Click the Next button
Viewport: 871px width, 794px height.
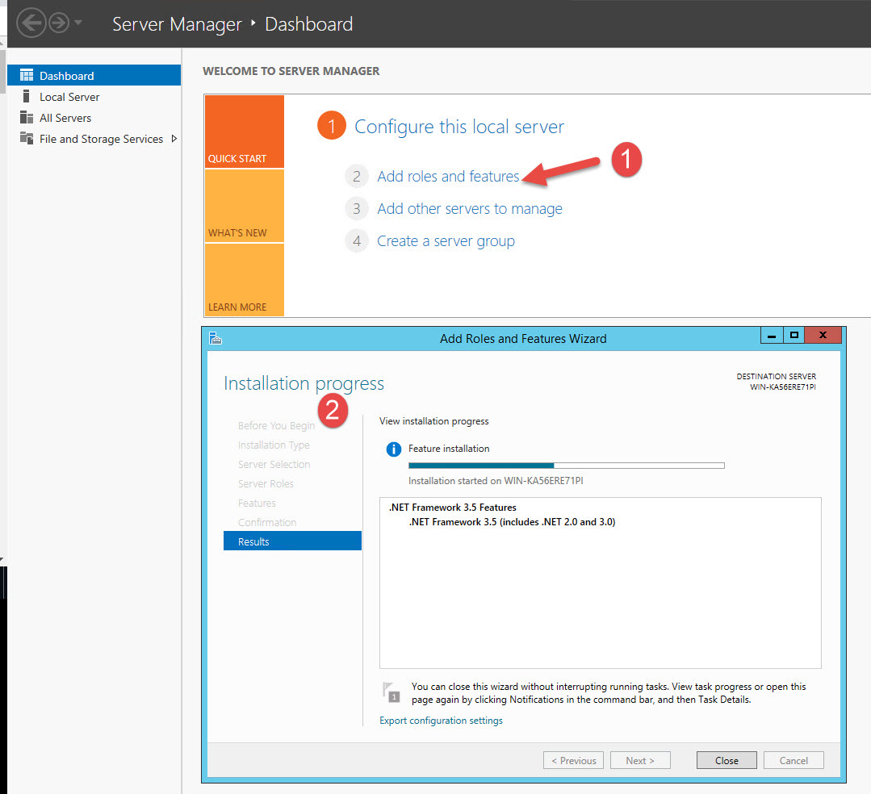pyautogui.click(x=640, y=760)
